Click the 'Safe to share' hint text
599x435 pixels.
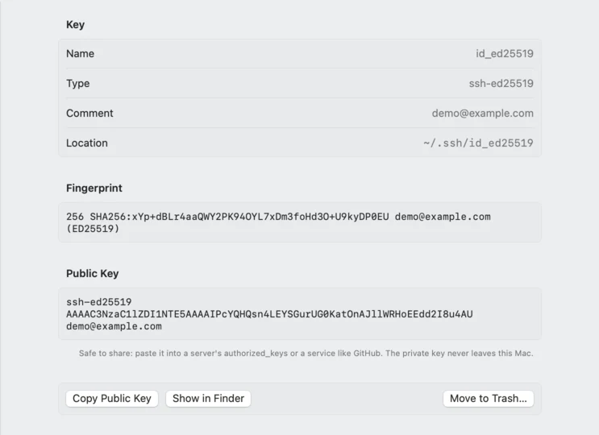pyautogui.click(x=306, y=354)
